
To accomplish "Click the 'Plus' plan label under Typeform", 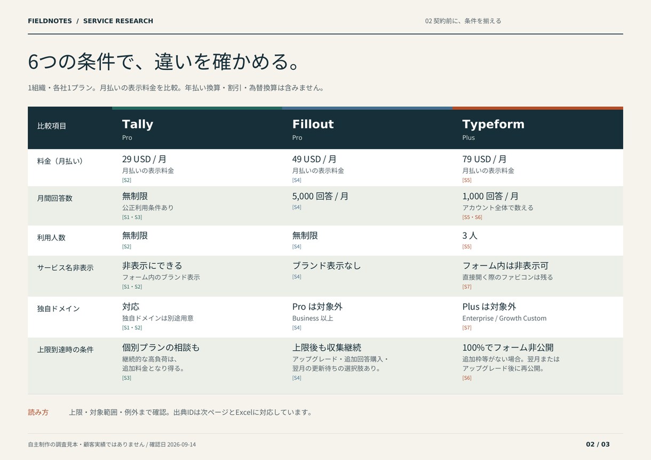I will click(x=469, y=138).
